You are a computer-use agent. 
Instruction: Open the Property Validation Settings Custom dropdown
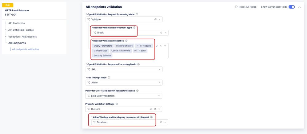[x=117, y=109]
